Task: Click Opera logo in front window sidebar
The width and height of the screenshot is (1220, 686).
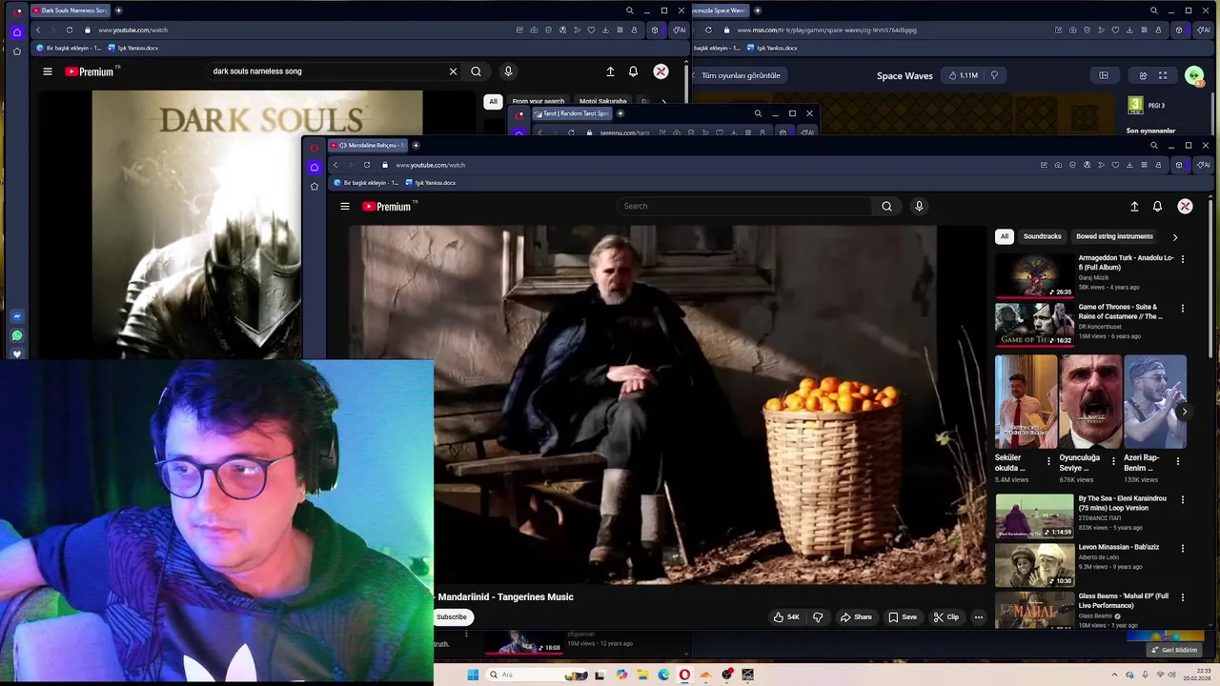Action: 315,148
